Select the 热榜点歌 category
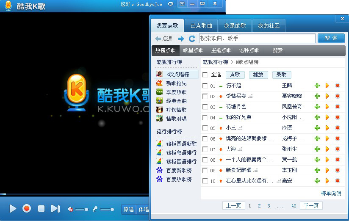The image size is (349, 221). (165, 50)
